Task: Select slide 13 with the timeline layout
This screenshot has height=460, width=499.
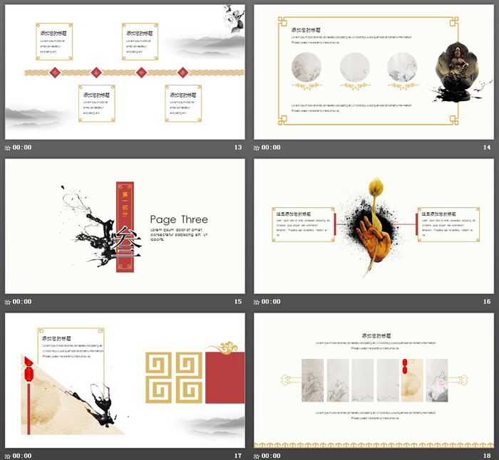Action: [x=125, y=71]
